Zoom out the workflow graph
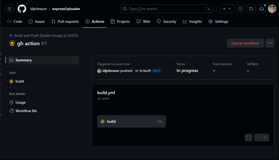 pos(258,138)
